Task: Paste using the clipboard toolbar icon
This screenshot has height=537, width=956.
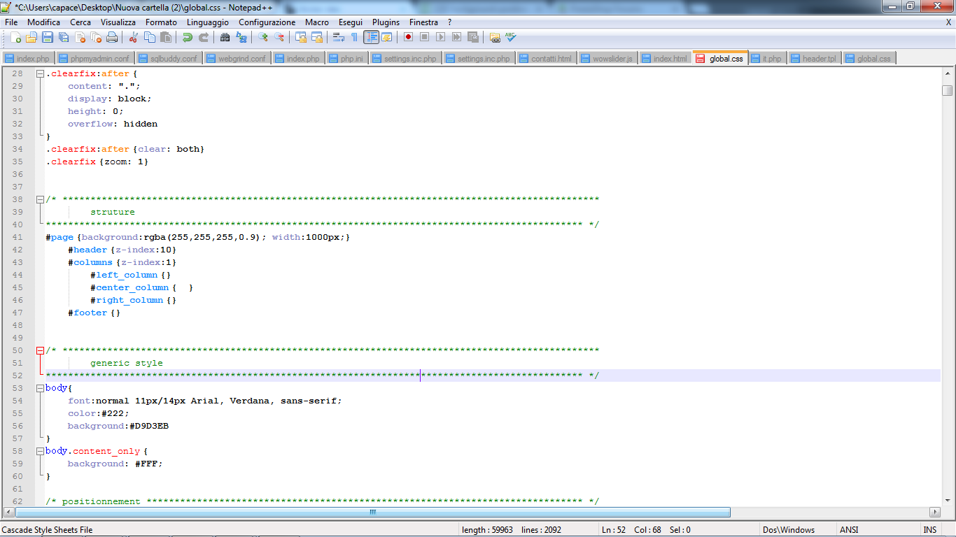Action: [x=166, y=38]
